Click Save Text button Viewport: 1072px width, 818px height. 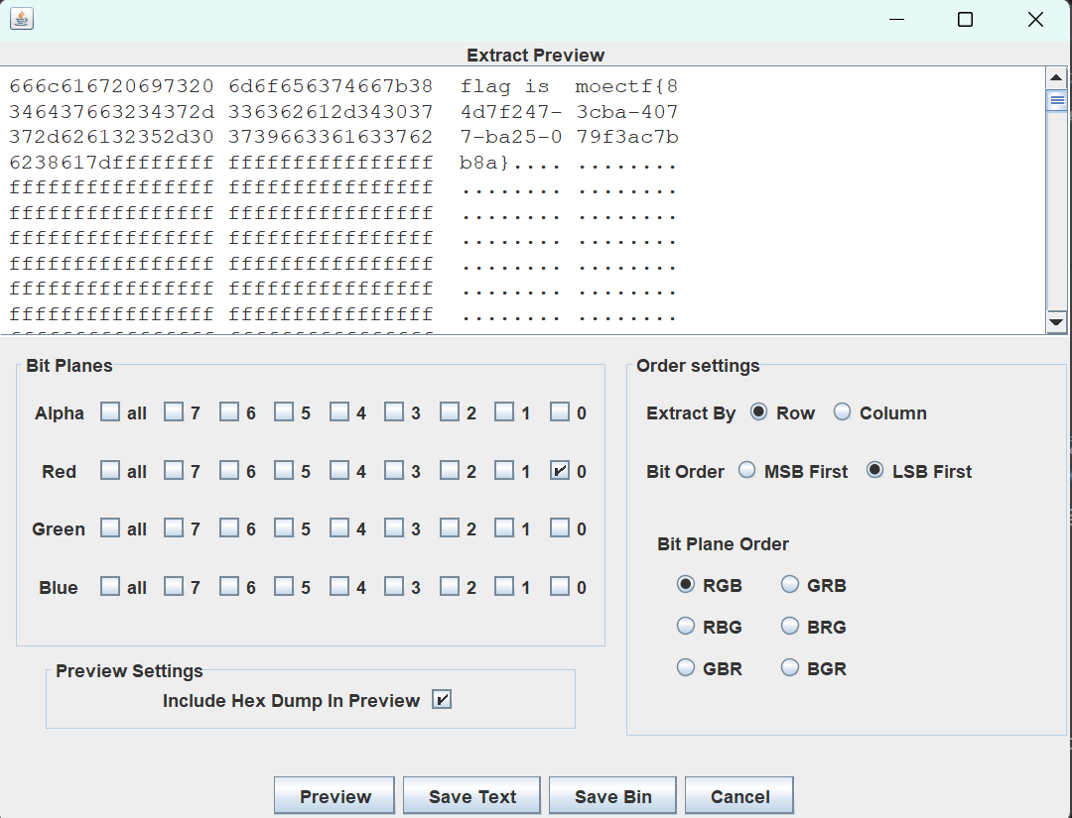[472, 796]
